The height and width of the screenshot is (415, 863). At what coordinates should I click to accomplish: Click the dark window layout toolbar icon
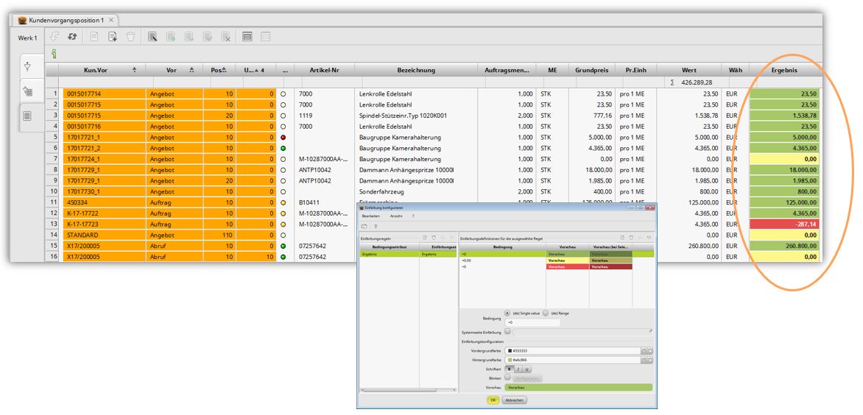247,37
